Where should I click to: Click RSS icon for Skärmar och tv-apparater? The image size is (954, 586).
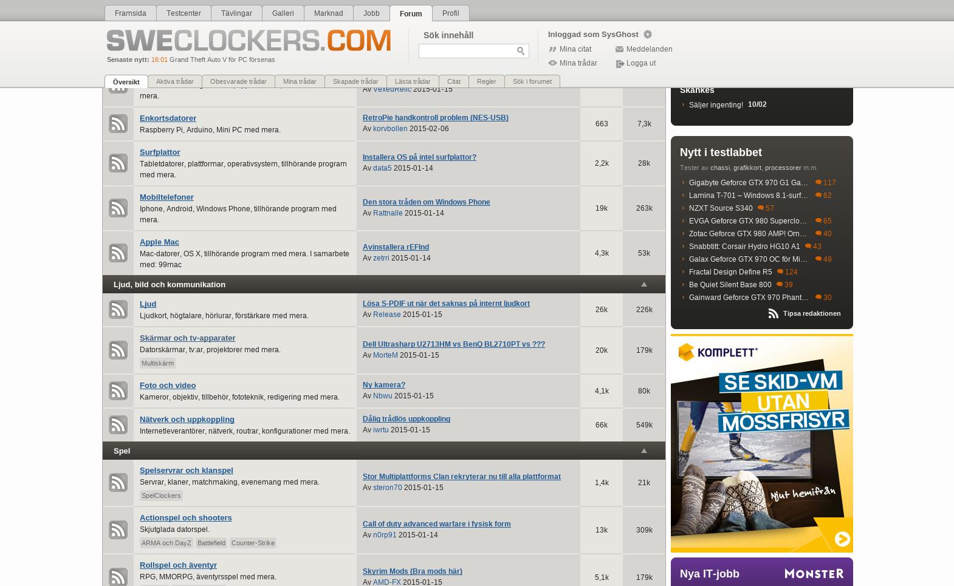tap(118, 350)
